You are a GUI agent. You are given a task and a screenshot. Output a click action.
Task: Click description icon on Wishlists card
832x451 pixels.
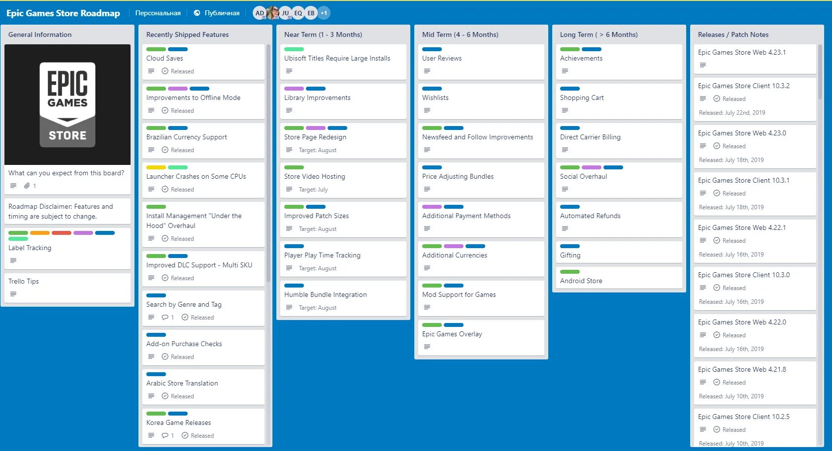pos(427,111)
